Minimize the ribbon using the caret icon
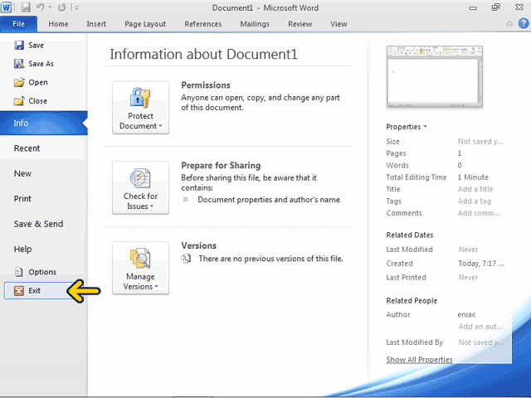Screen dimensions: 531x398 pyautogui.click(x=509, y=24)
